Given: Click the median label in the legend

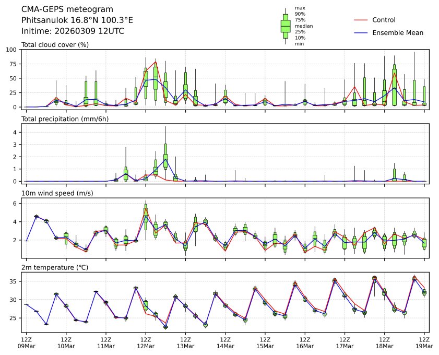Looking at the screenshot, I should point(304,26).
